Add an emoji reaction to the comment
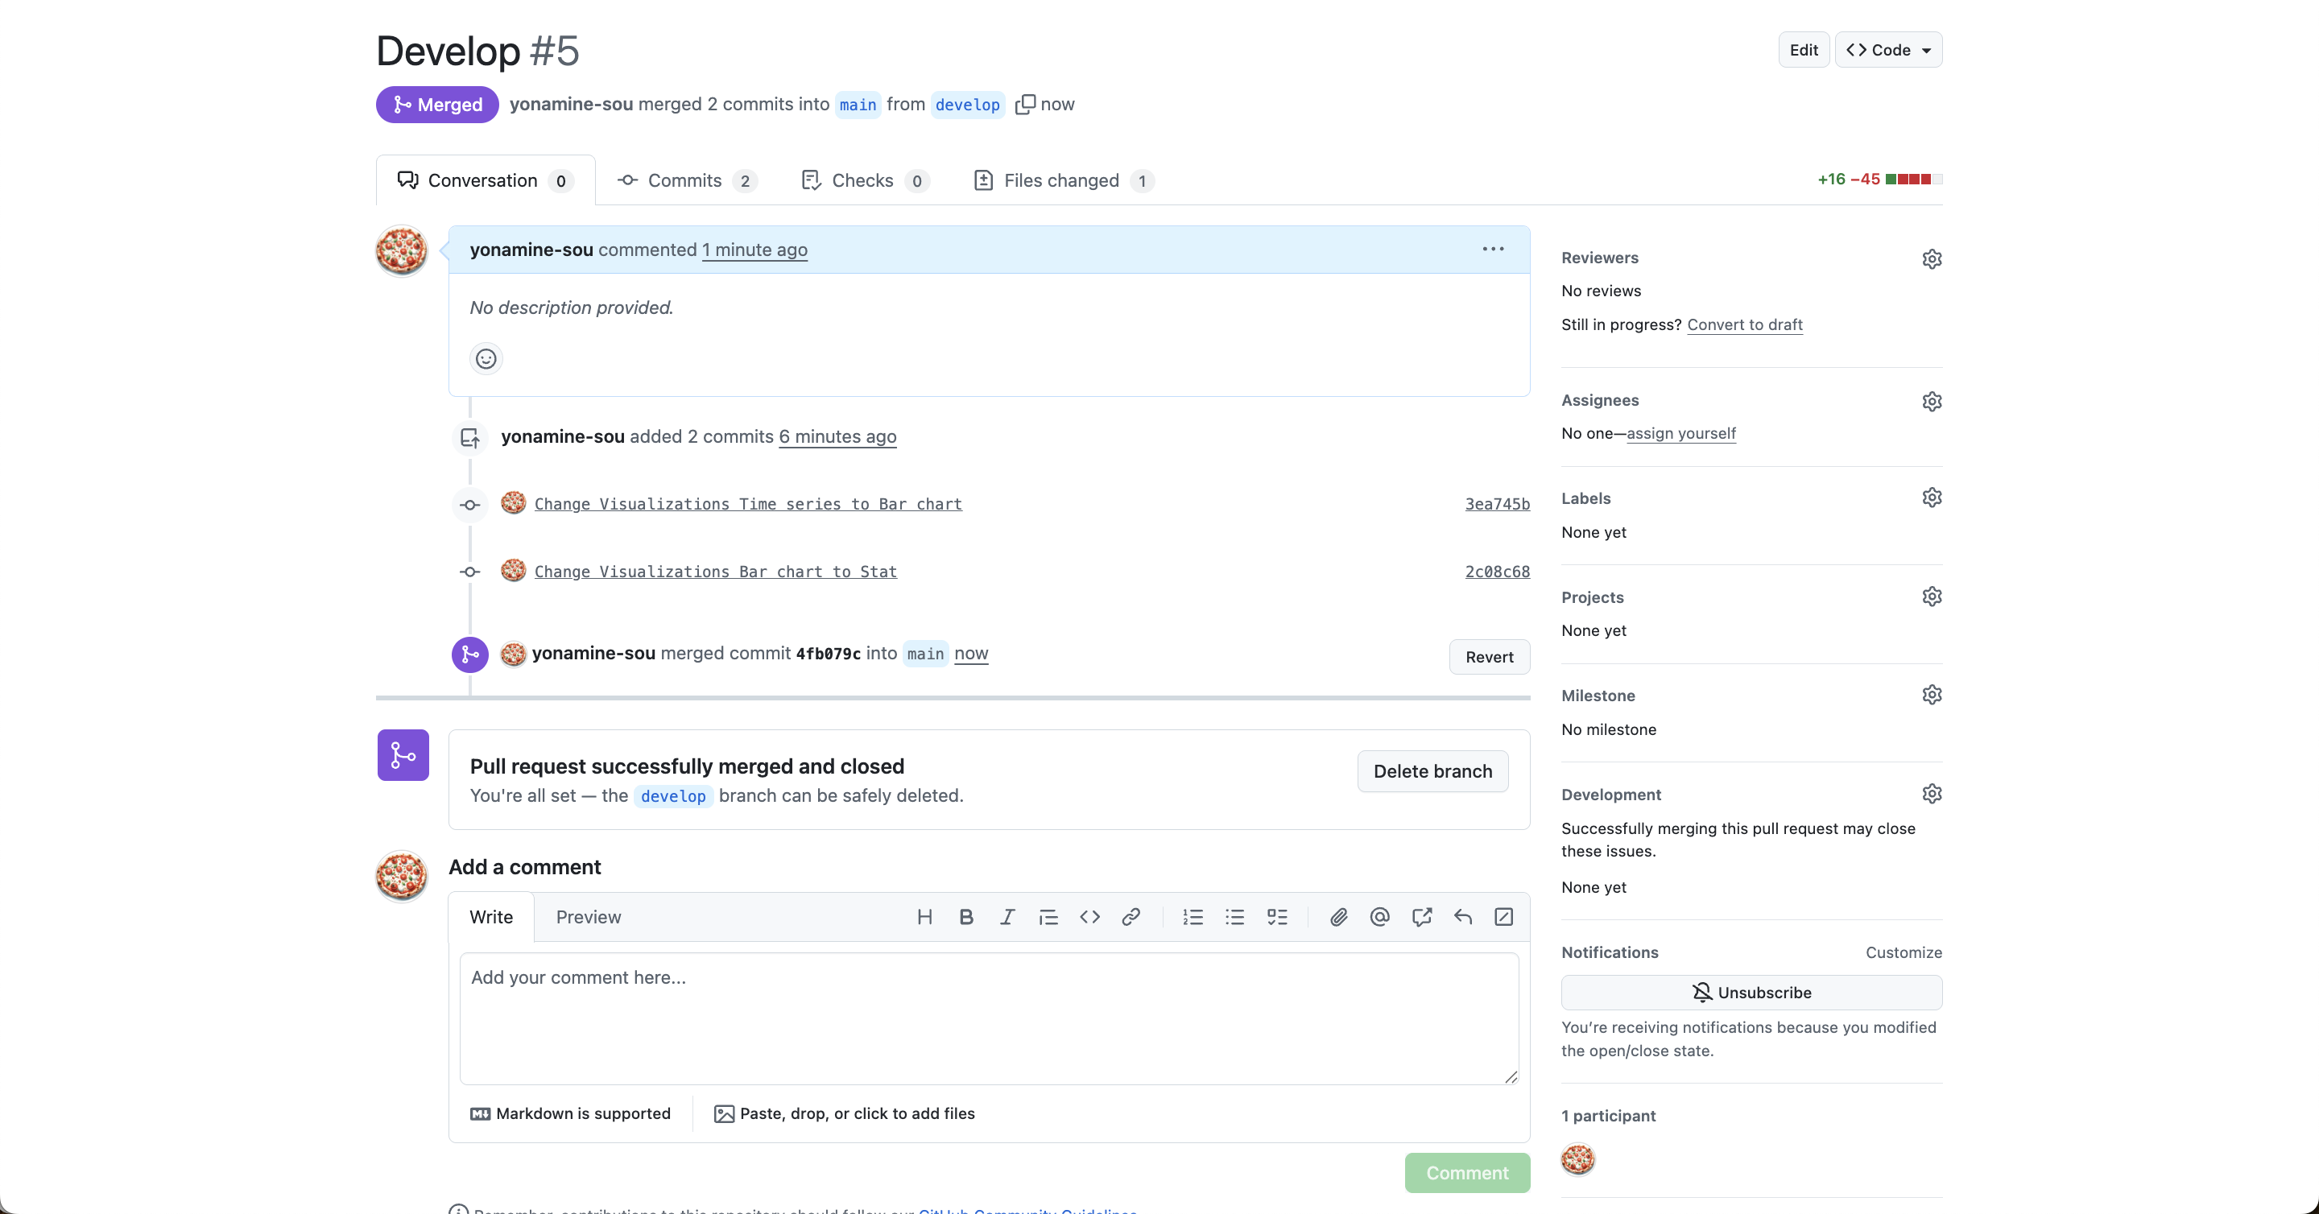Viewport: 2319px width, 1214px height. 486,359
